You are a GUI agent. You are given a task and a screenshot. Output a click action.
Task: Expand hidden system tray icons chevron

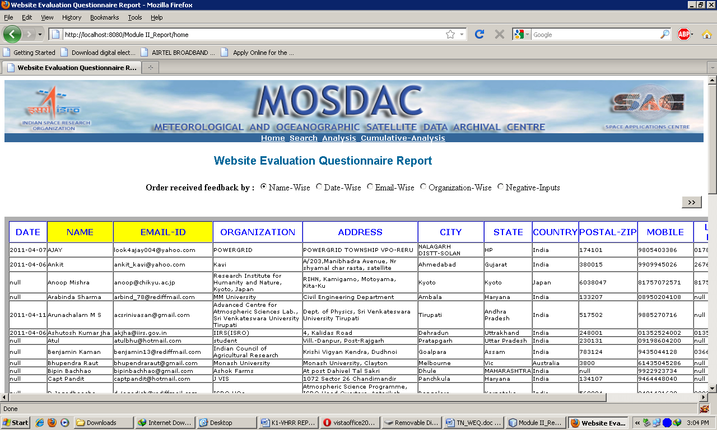coord(637,423)
